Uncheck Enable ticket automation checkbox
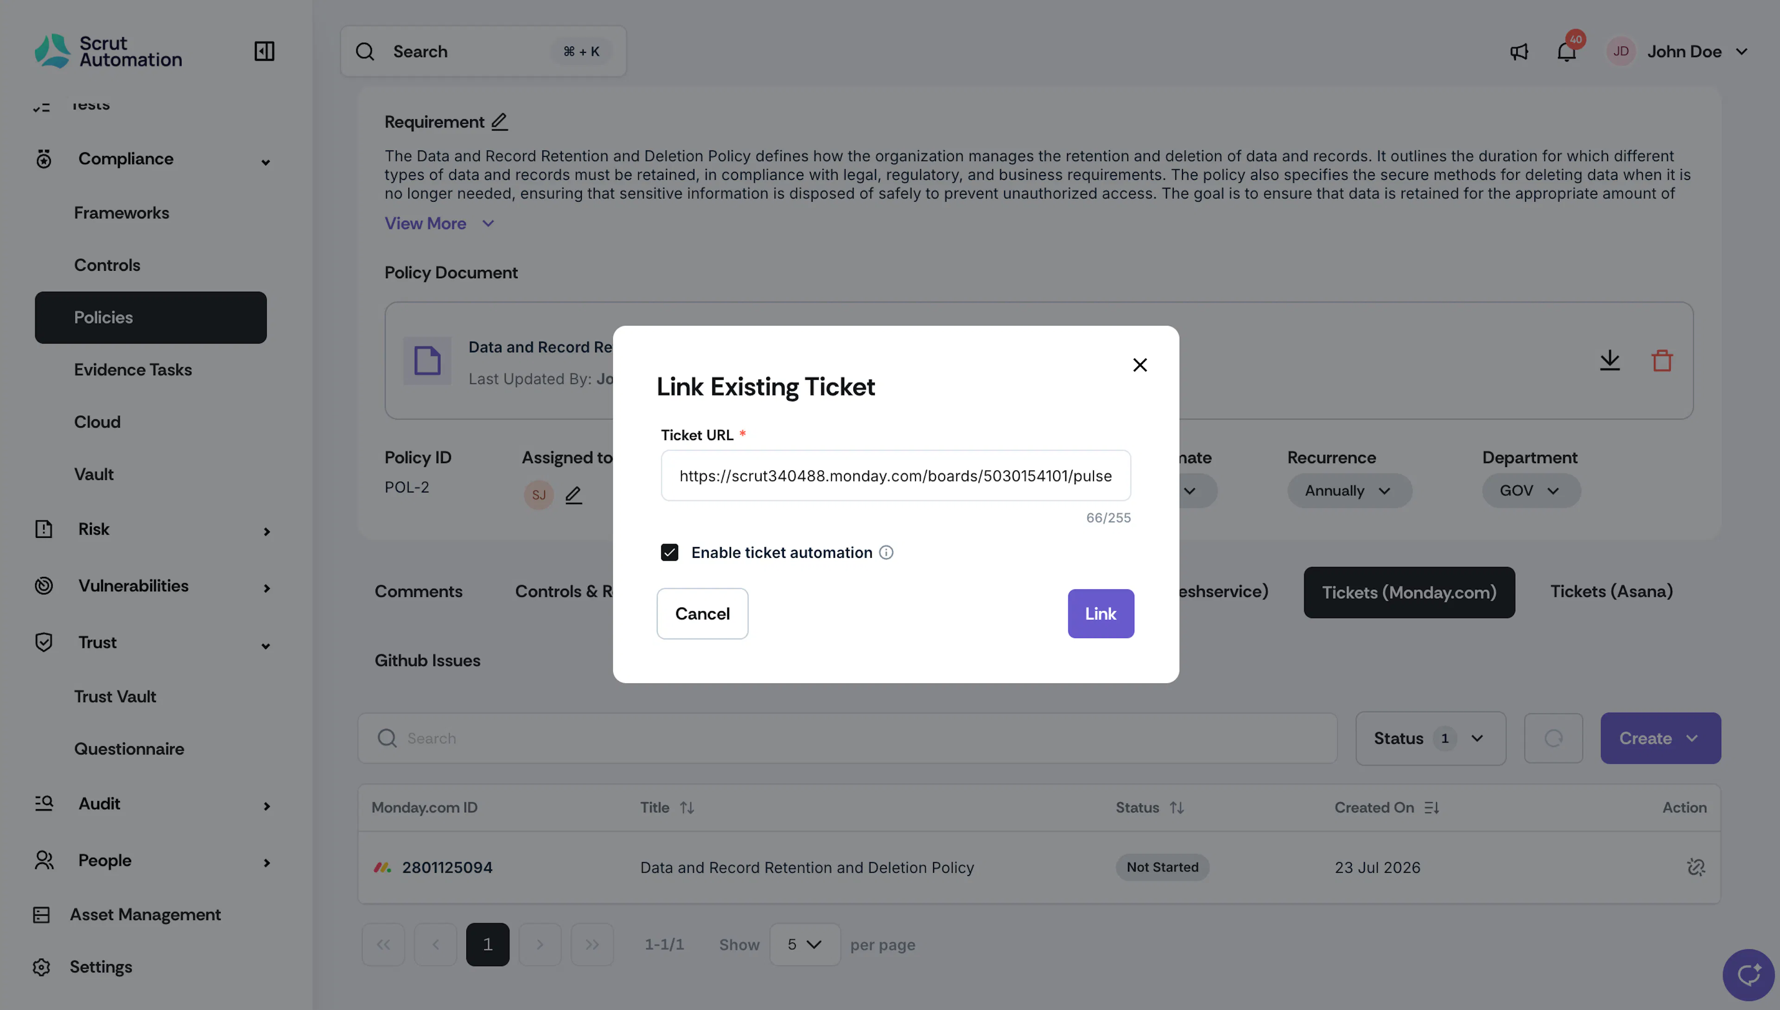Image resolution: width=1780 pixels, height=1010 pixels. click(669, 553)
